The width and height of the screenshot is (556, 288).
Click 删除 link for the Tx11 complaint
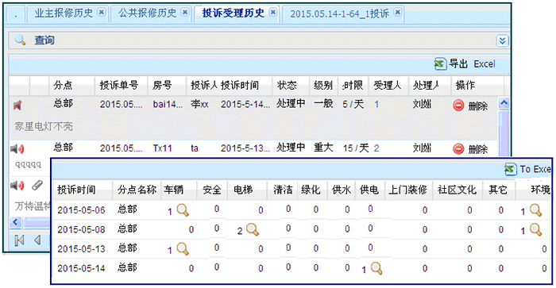[478, 149]
